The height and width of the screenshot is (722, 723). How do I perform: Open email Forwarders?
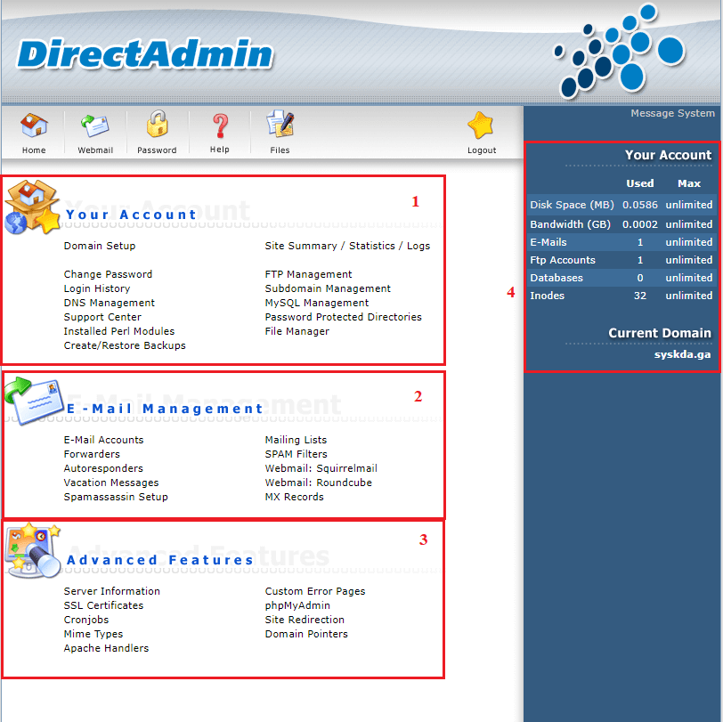tap(92, 454)
